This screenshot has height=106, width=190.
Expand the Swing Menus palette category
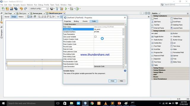click(152, 68)
